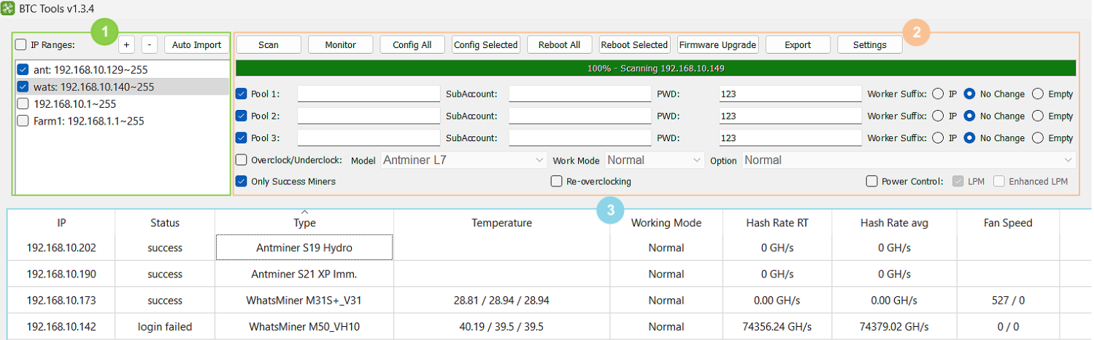1094x340 pixels.
Task: Enable the Re-overclocking checkbox
Action: pos(557,181)
